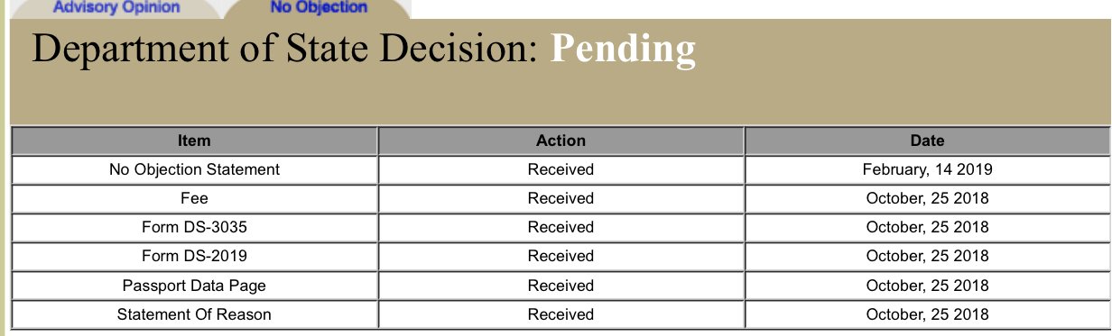Select the Fee item cell
This screenshot has height=336, width=1112.
(194, 198)
